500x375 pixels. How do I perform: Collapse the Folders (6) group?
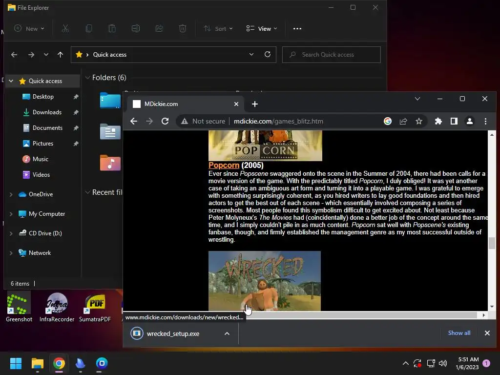(x=87, y=78)
